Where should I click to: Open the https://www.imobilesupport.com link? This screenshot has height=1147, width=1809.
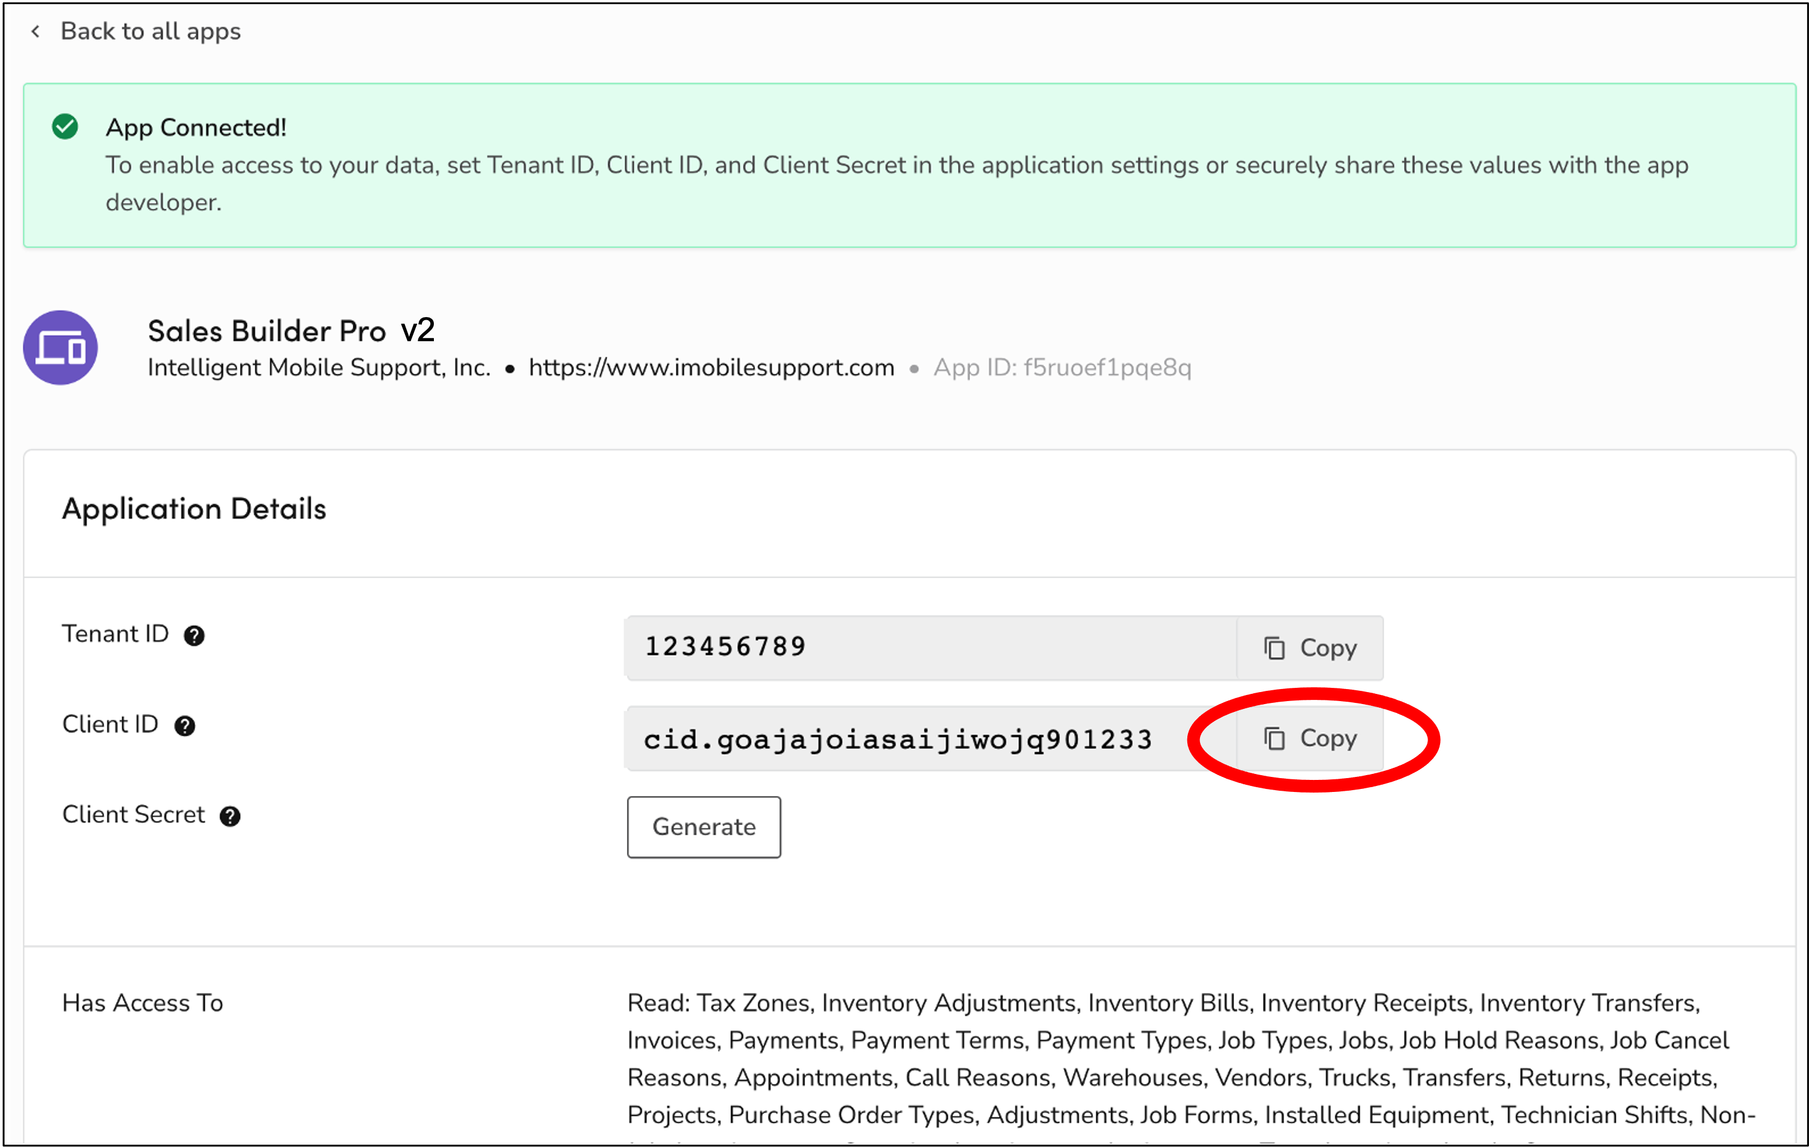(711, 367)
